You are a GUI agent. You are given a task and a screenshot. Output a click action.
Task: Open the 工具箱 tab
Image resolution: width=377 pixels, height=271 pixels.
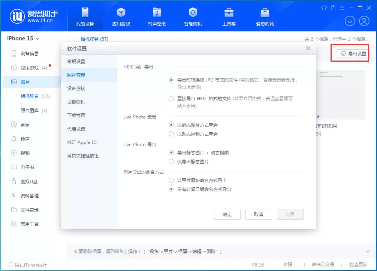coord(229,16)
